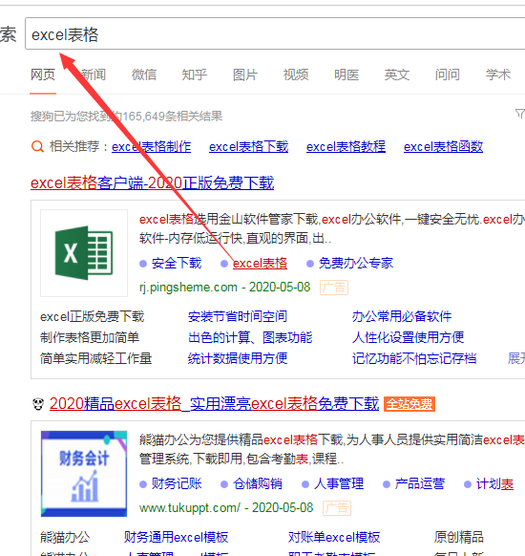Click the orange related-search magnifier icon
Image resolution: width=525 pixels, height=556 pixels.
point(37,146)
